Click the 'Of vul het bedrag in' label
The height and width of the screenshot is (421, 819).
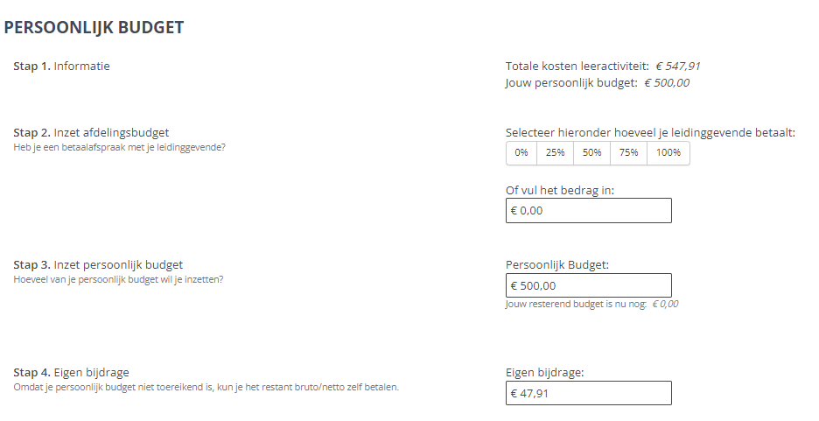click(x=560, y=190)
